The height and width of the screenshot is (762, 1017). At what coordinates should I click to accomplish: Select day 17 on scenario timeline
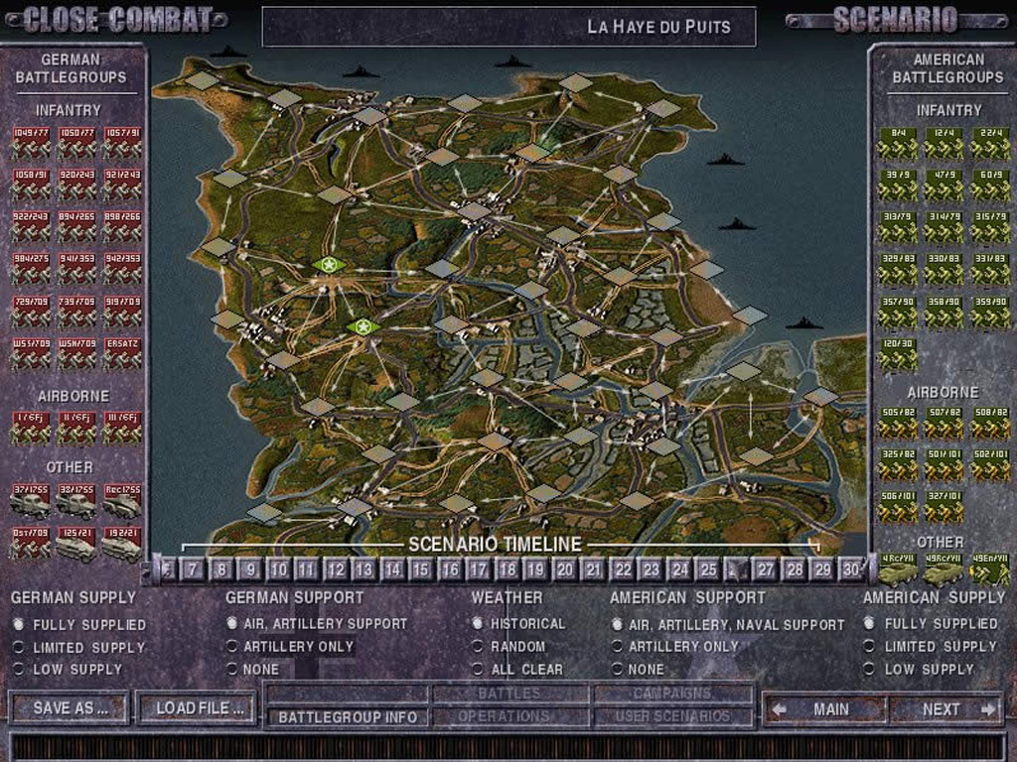pyautogui.click(x=479, y=570)
